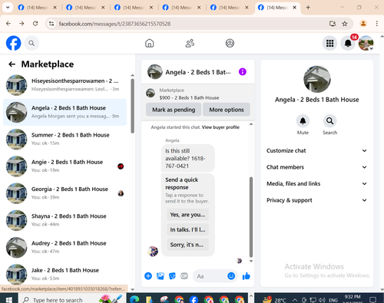The height and width of the screenshot is (303, 384).
Task: Open Shayna - 2 Beds 1 Bath House chat
Action: tap(65, 220)
